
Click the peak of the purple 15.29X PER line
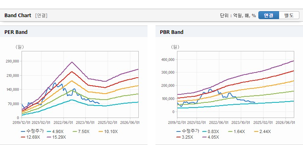(x=72, y=62)
